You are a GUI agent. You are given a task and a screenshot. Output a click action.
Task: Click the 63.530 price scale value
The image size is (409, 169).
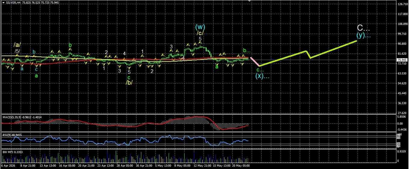(x=402, y=74)
